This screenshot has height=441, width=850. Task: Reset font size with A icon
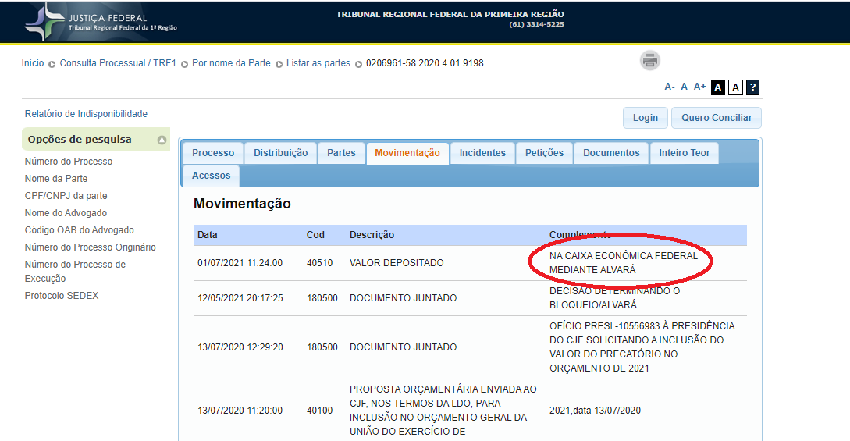pyautogui.click(x=684, y=87)
